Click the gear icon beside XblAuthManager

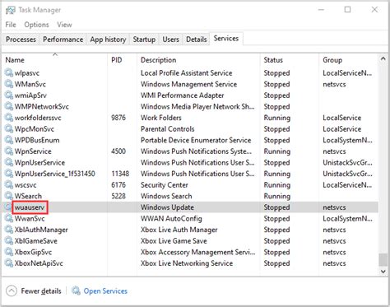(x=9, y=230)
